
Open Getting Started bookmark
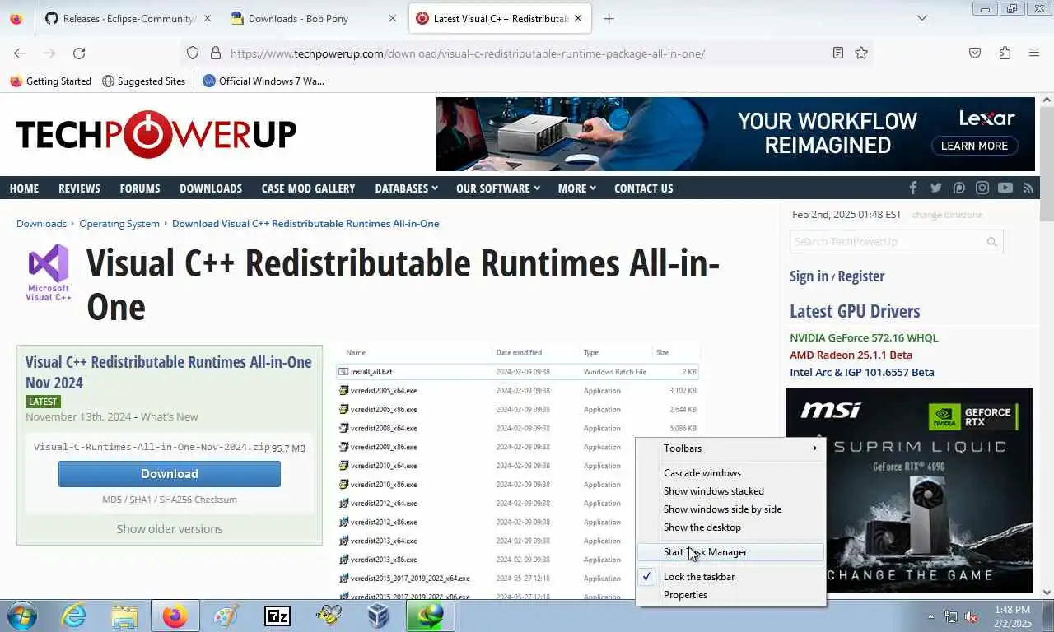[x=50, y=81]
